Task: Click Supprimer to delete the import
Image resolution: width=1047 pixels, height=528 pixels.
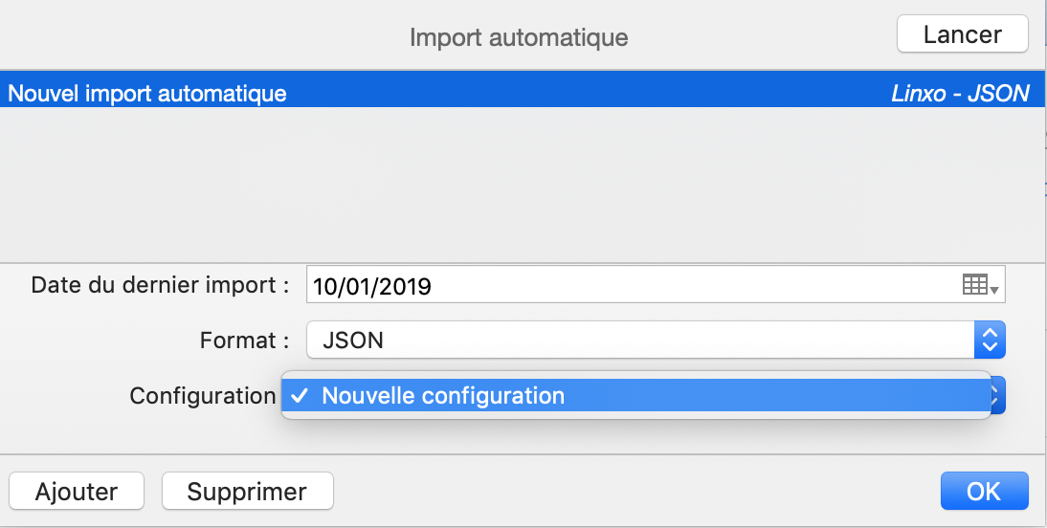Action: click(247, 492)
